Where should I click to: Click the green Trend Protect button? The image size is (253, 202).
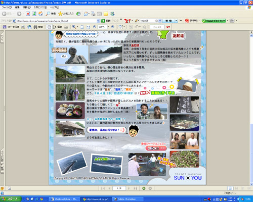214,21
